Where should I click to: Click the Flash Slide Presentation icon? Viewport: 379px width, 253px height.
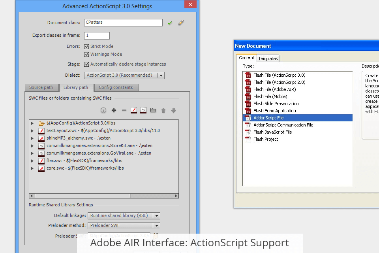[x=248, y=104]
